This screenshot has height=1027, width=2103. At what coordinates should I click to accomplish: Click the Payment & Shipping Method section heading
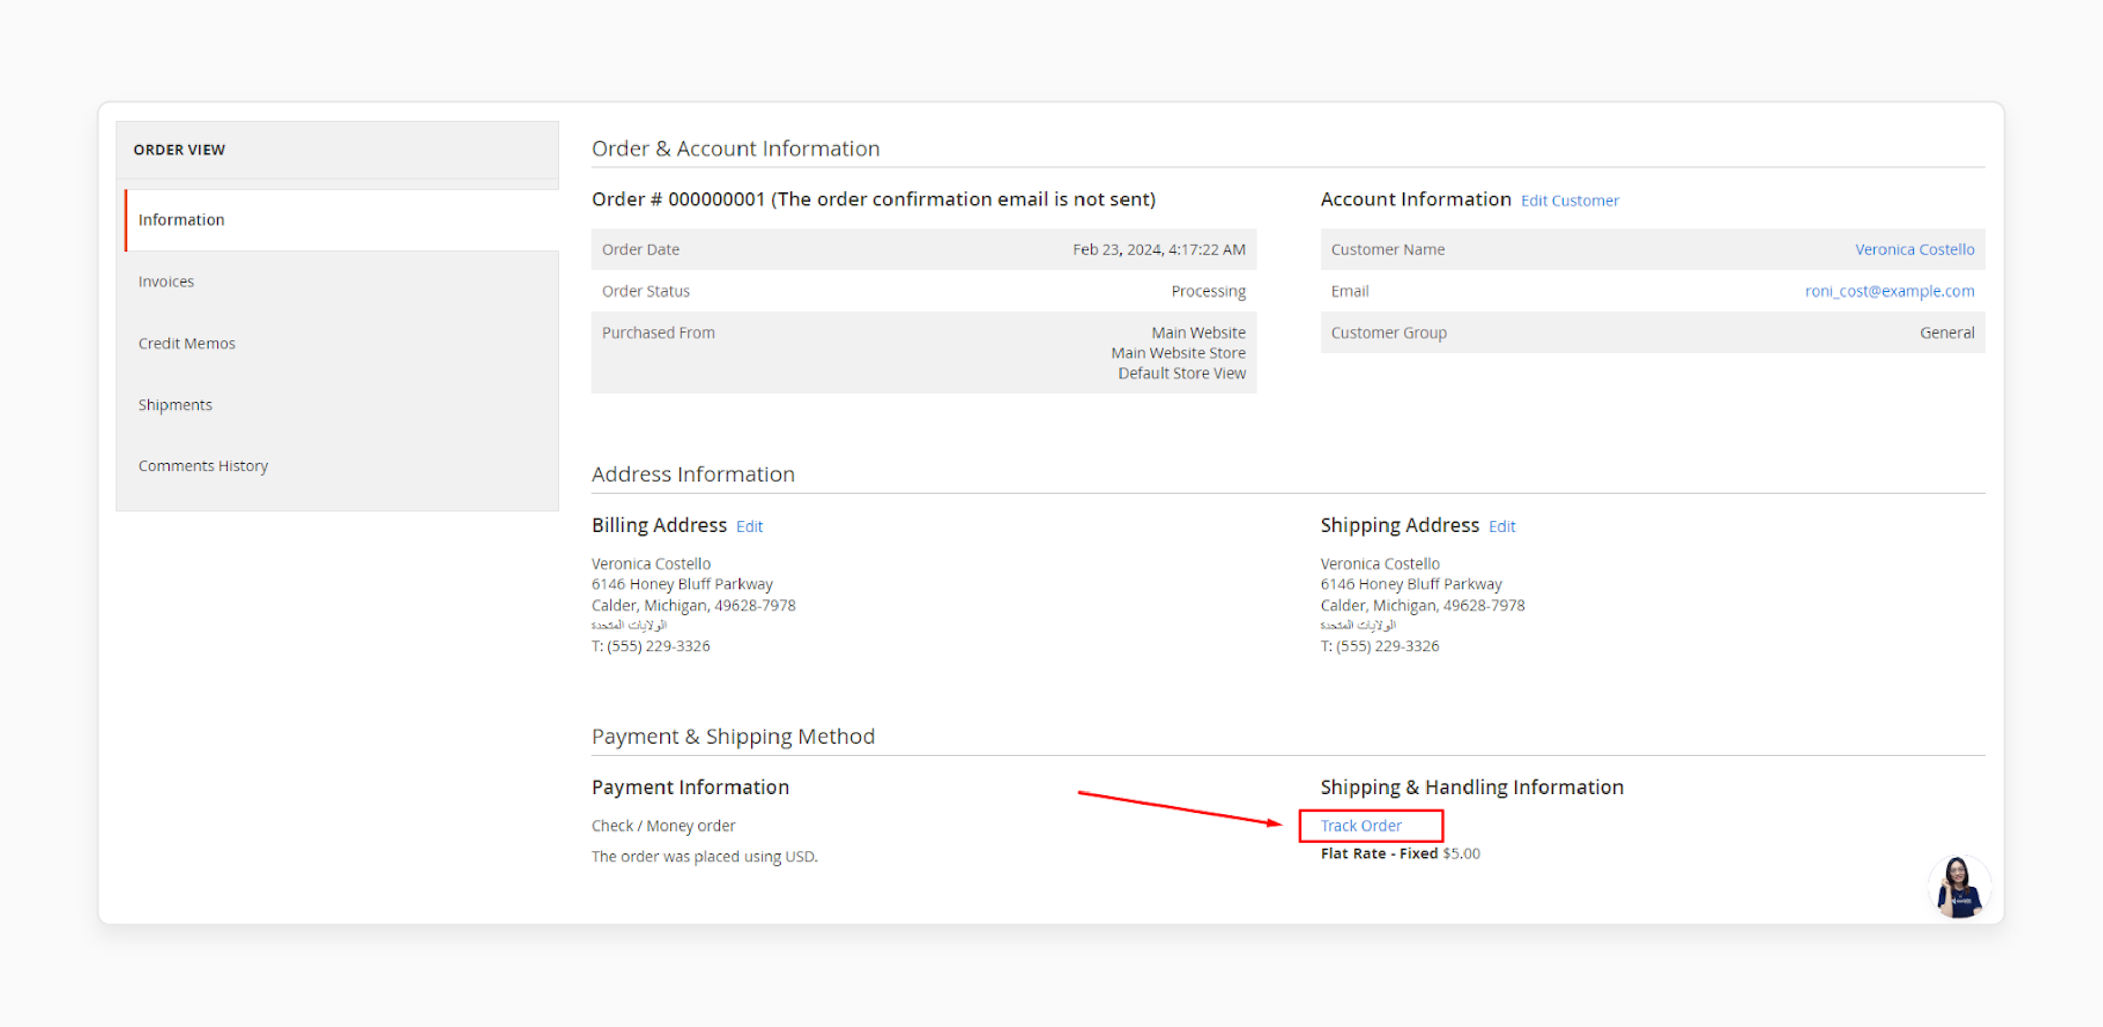[732, 737]
